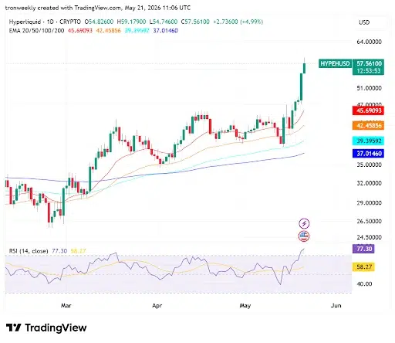The image size is (395, 343).
Task: Click the purple lightning bolt event icon
Action: pyautogui.click(x=304, y=223)
